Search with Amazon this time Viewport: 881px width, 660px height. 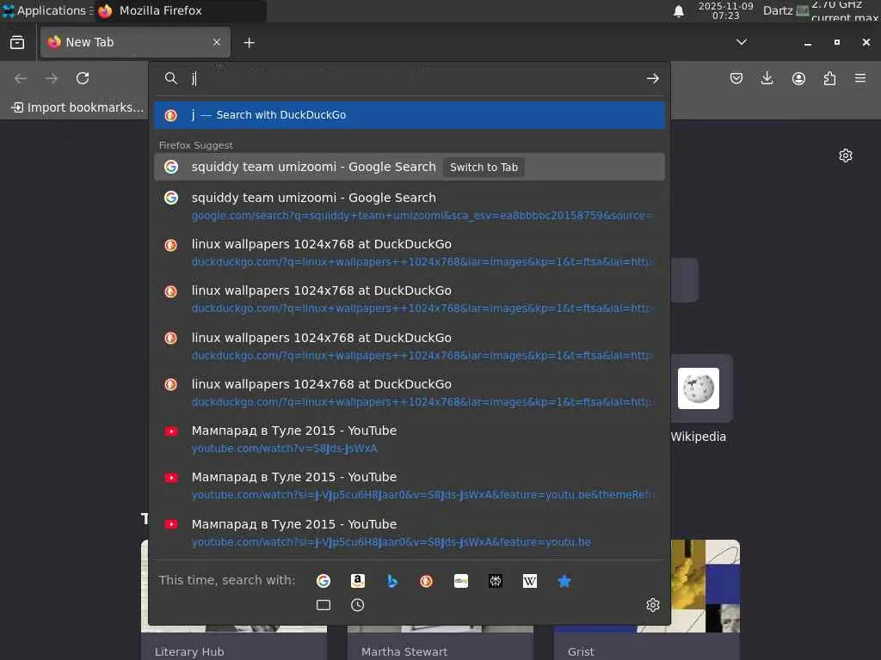(x=357, y=581)
